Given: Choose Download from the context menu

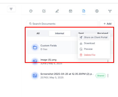Looking at the screenshot, I should (94, 43).
